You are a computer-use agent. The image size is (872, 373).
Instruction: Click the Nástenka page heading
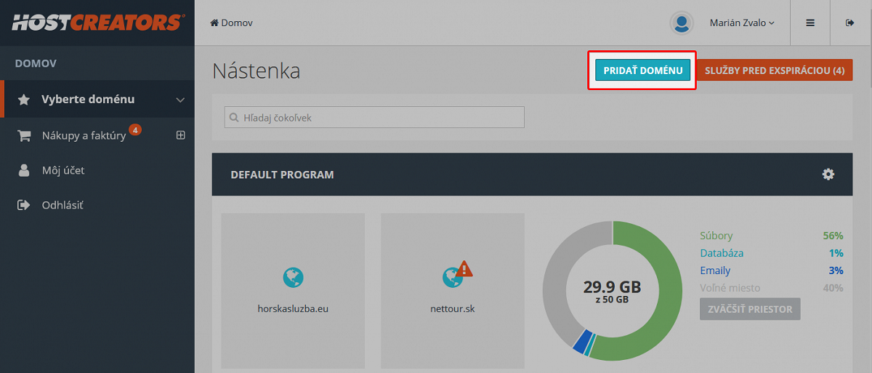(257, 71)
